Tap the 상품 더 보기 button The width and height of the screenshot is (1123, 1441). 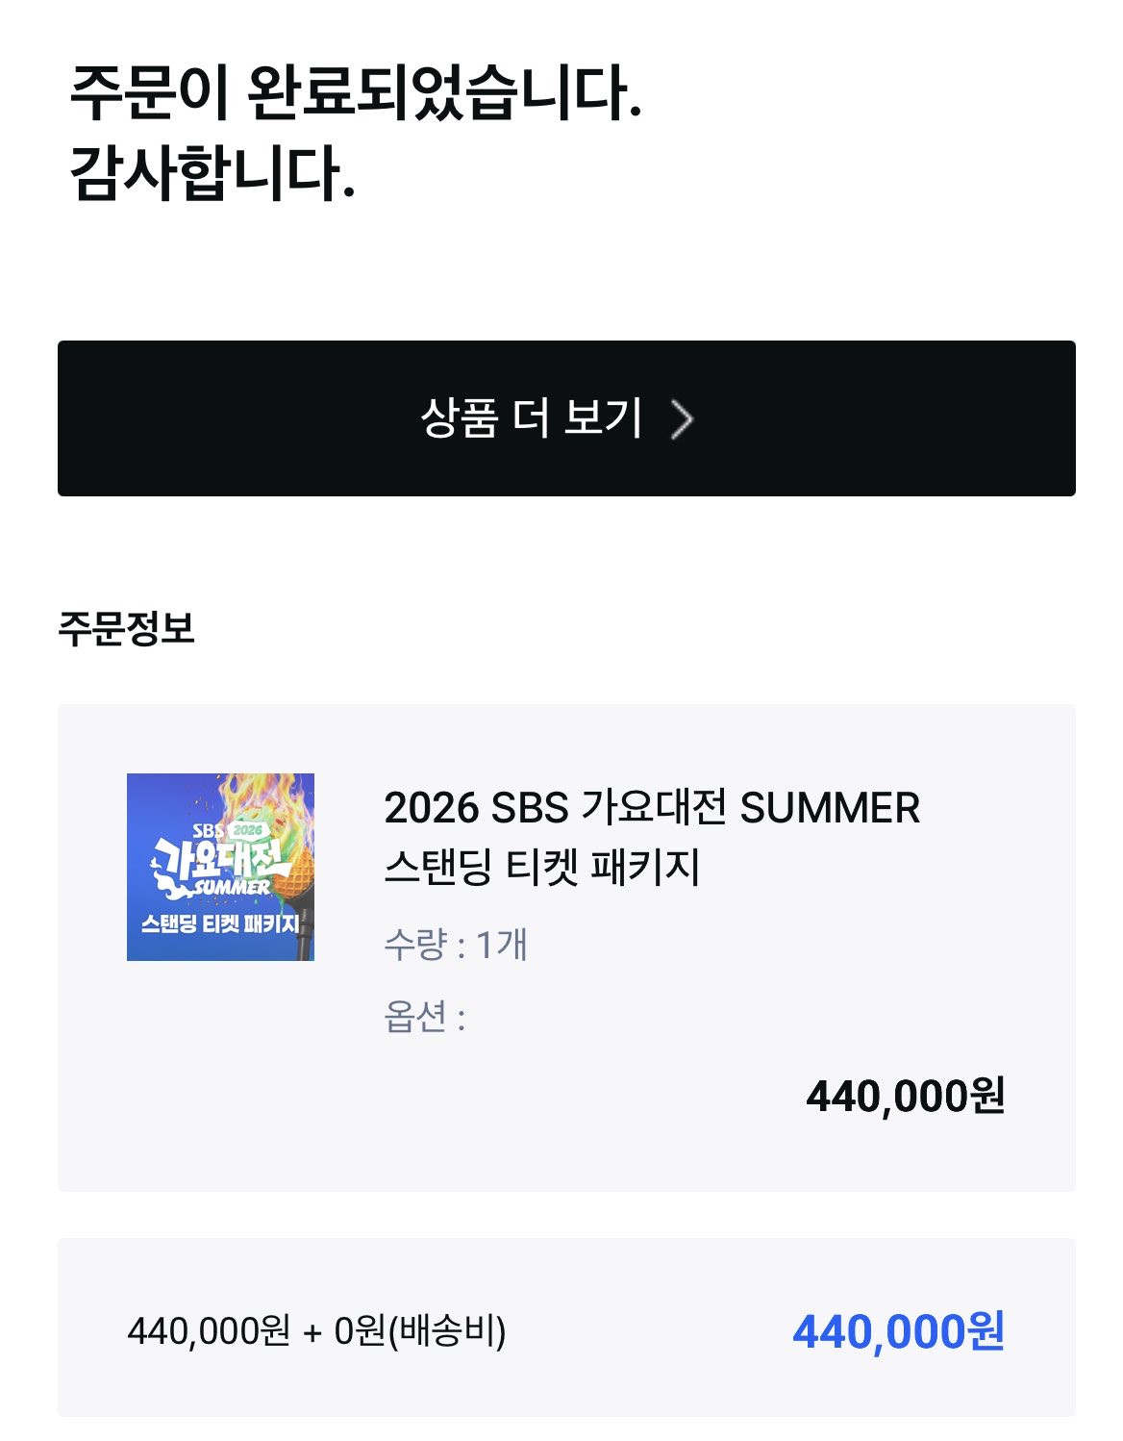point(566,418)
